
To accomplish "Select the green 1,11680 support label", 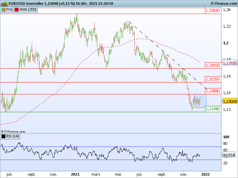I will (x=213, y=109).
